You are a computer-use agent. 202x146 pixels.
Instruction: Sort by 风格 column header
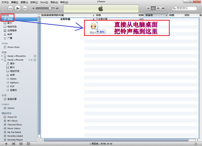click(x=176, y=15)
